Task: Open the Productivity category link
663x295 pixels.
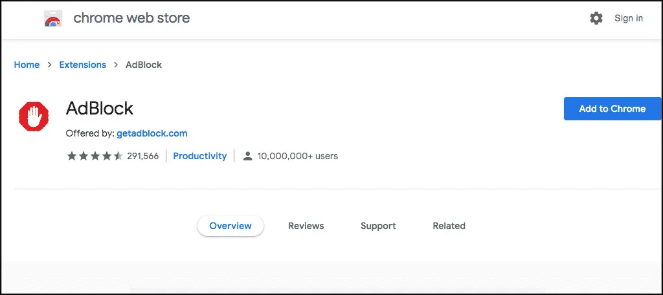Action: coord(200,156)
